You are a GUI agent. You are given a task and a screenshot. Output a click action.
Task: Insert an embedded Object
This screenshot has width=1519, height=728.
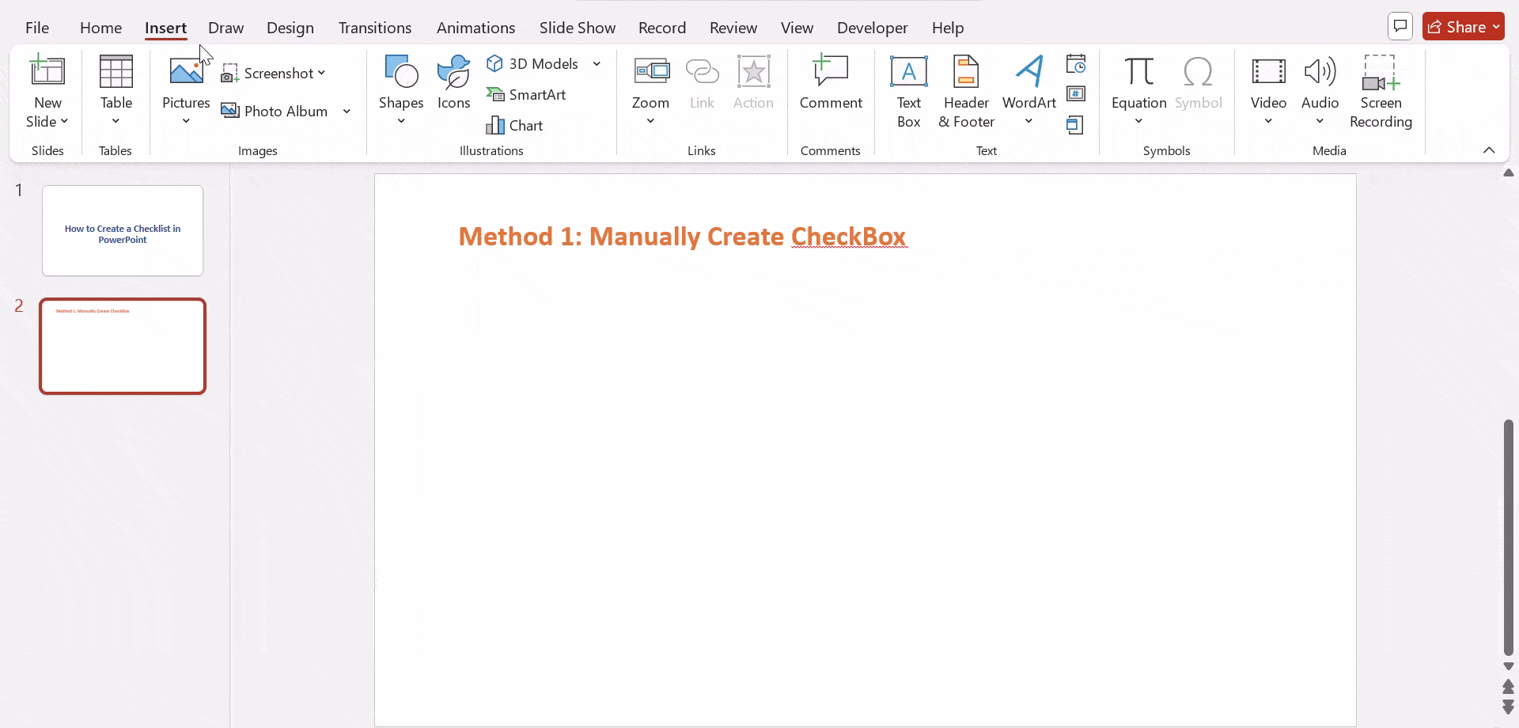click(x=1076, y=124)
